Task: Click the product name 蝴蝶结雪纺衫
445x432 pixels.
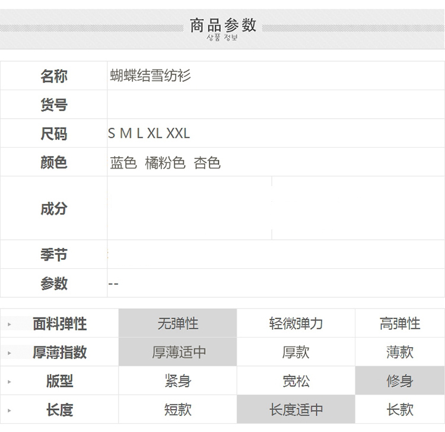Action: click(151, 76)
